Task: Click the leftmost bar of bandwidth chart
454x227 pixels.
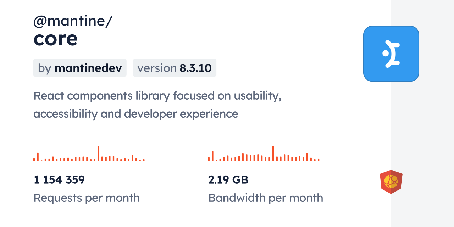Action: [209, 159]
